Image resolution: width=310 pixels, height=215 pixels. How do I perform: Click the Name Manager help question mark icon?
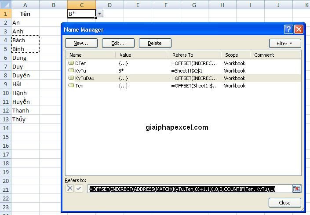[x=288, y=29]
